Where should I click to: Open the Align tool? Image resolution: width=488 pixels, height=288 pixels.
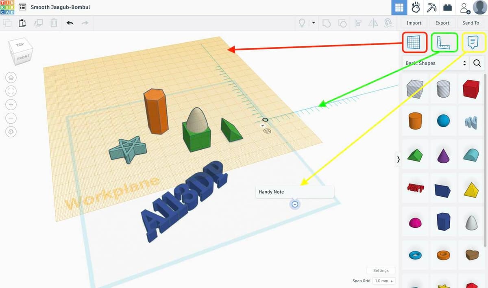tap(358, 23)
